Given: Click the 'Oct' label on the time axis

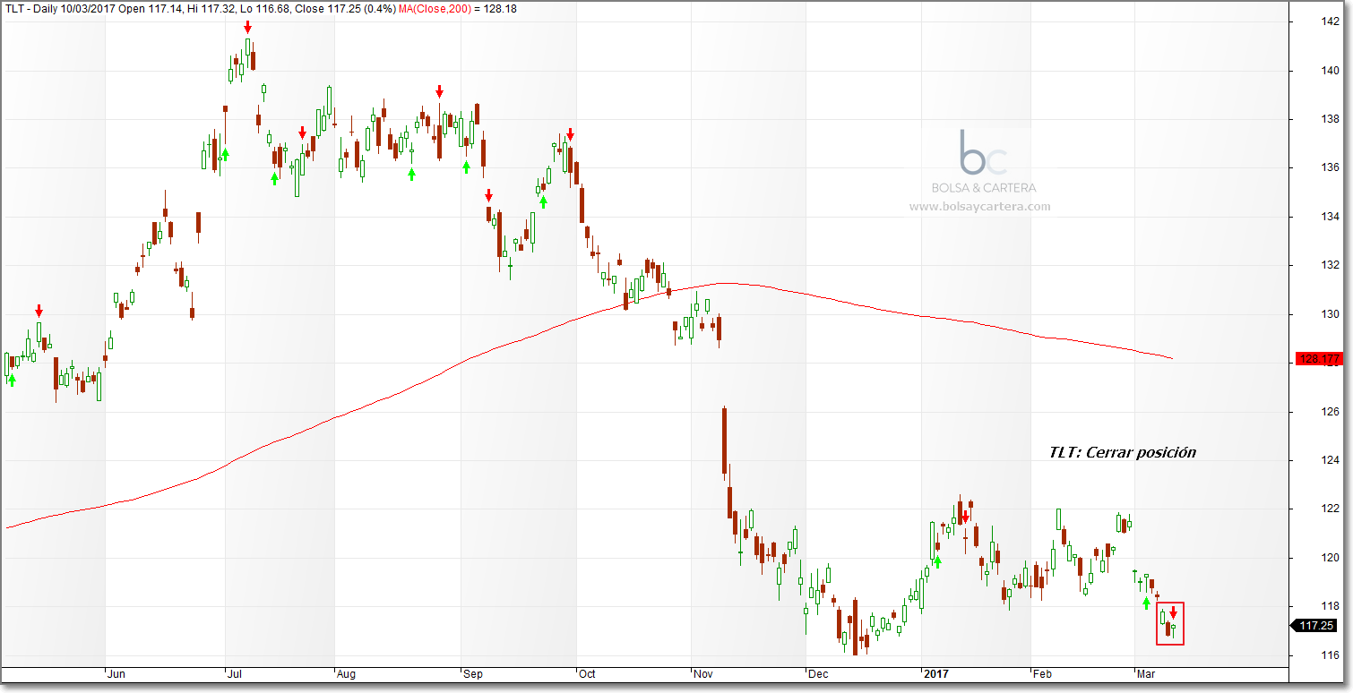Looking at the screenshot, I should pos(587,674).
